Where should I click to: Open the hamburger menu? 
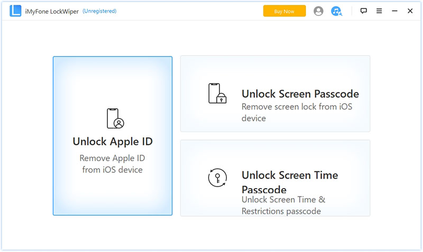click(379, 11)
